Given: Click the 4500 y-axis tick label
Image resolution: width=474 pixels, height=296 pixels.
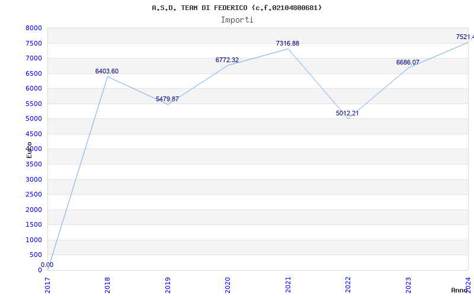Looking at the screenshot, I should (34, 134).
